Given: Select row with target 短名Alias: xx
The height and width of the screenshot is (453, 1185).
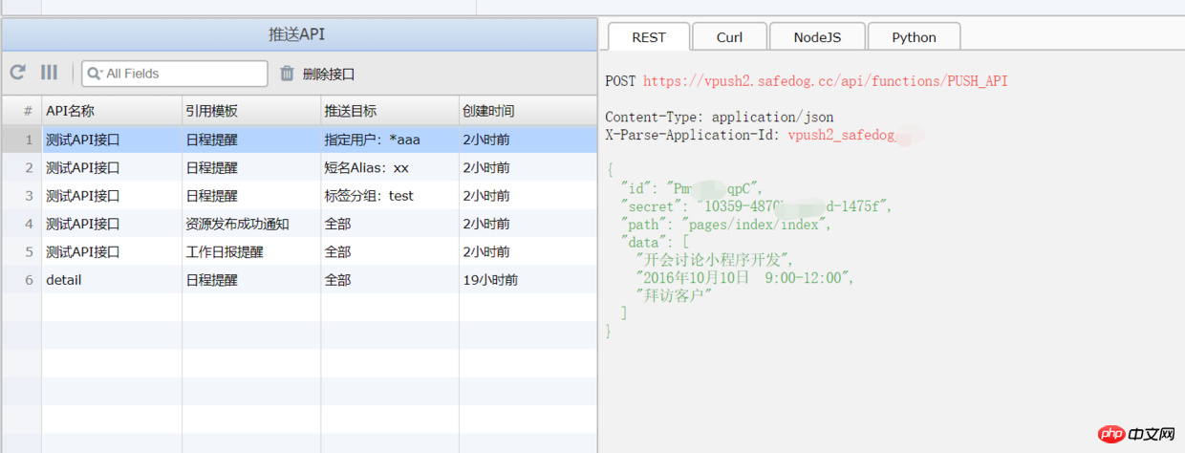Looking at the screenshot, I should tap(299, 168).
